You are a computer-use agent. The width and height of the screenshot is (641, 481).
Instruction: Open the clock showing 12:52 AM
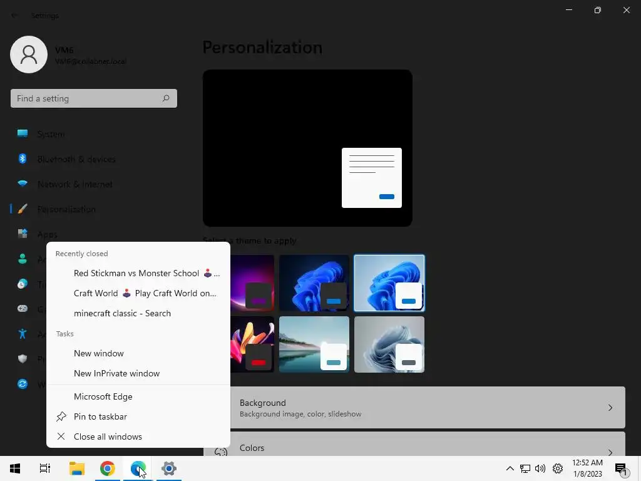(x=587, y=468)
